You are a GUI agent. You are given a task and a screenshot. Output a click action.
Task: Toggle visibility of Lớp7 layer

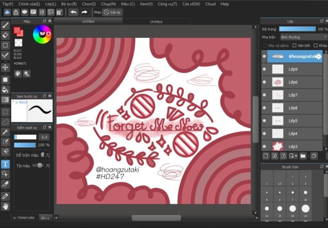pyautogui.click(x=264, y=95)
